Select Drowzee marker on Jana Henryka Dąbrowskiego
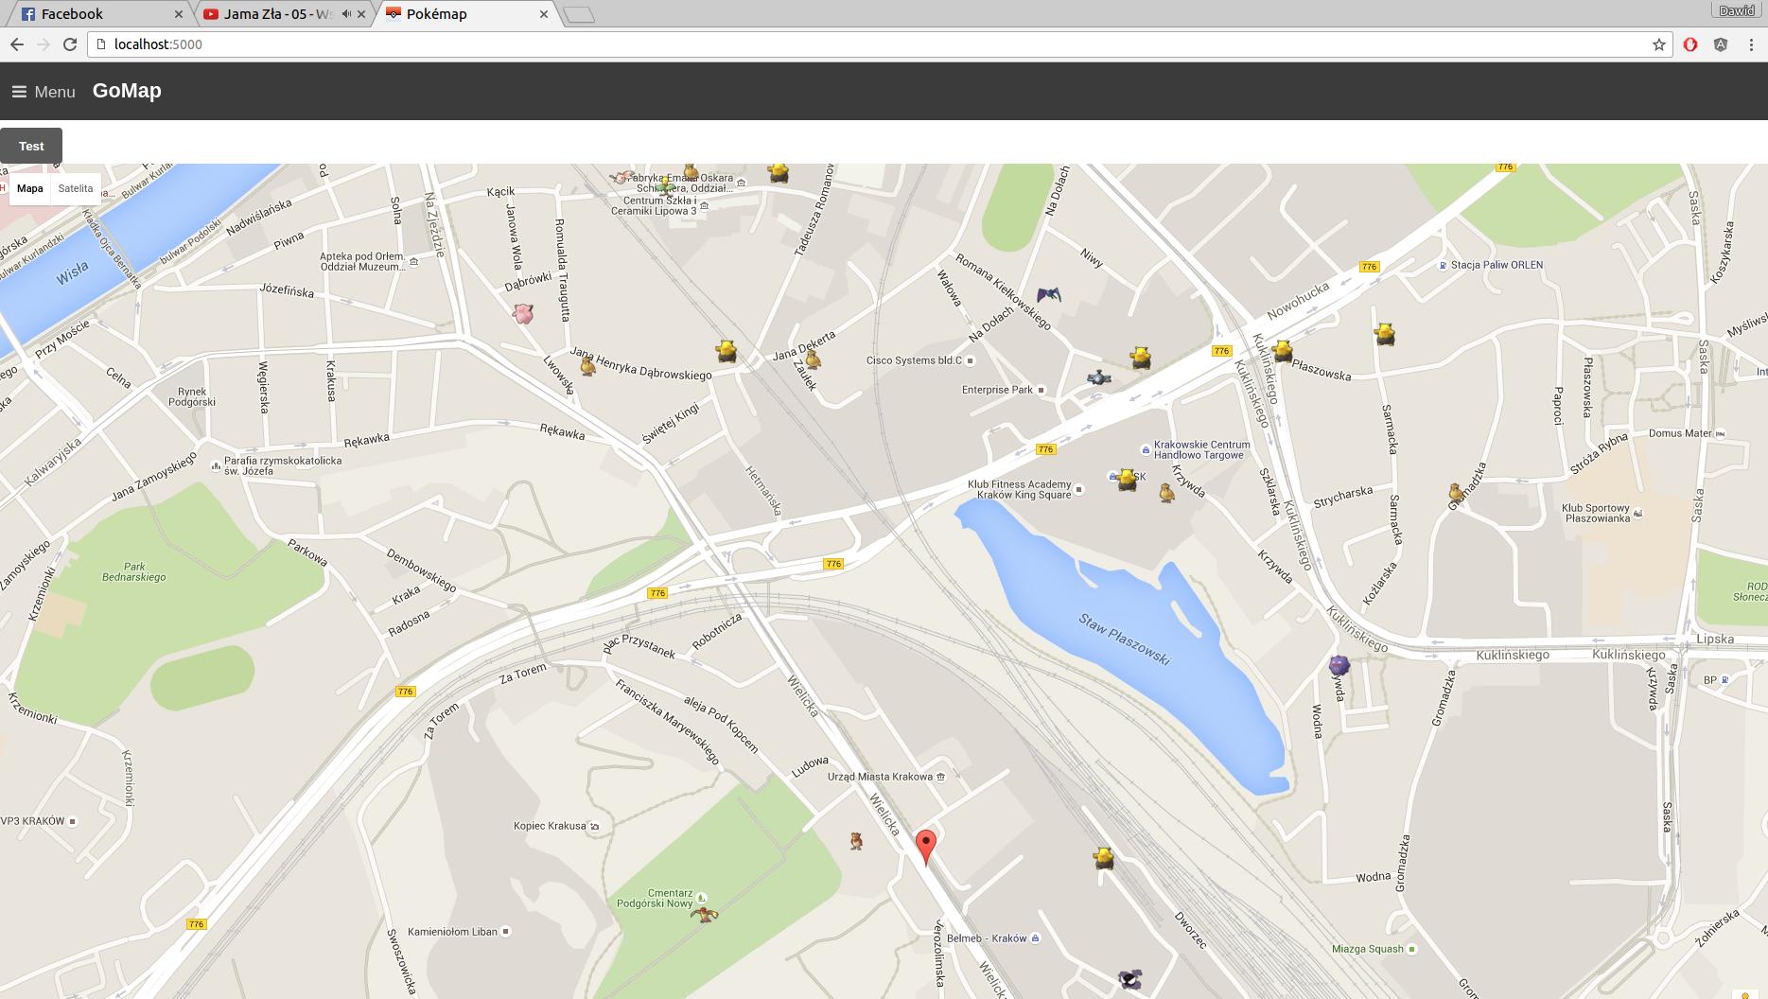 (x=726, y=351)
